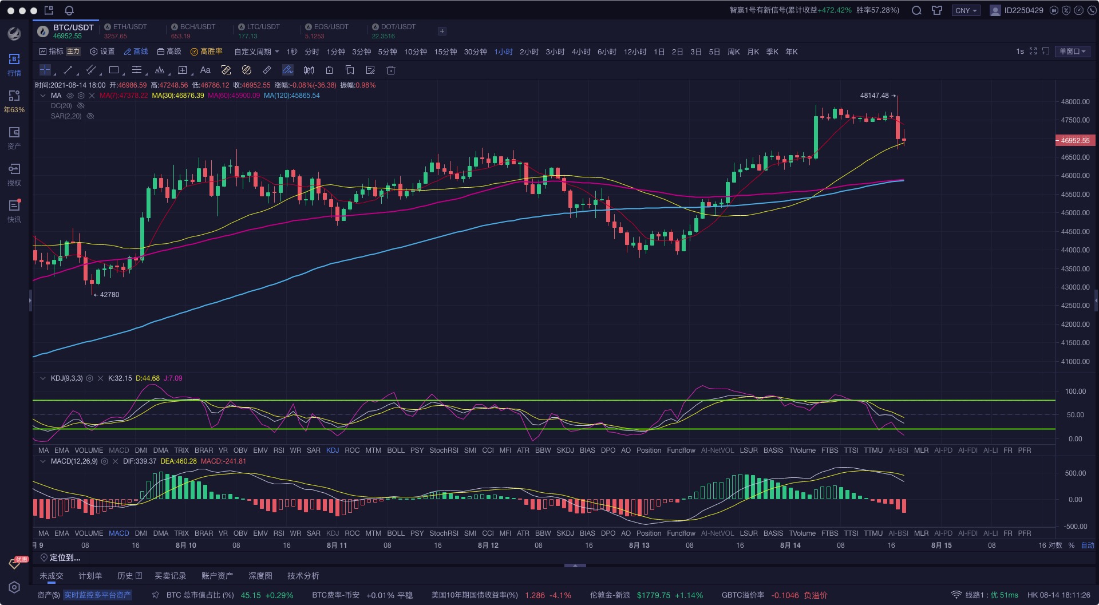Choose the Aa text annotation tool
The height and width of the screenshot is (605, 1099).
point(205,70)
